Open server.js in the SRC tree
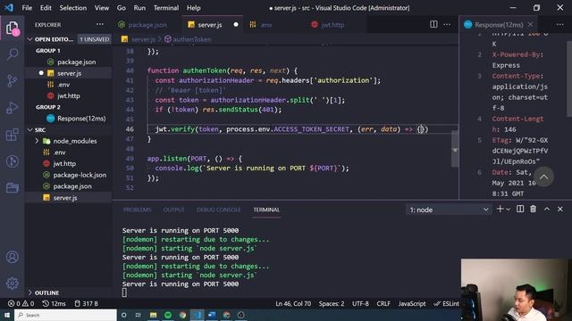This screenshot has width=572, height=321. pos(65,198)
